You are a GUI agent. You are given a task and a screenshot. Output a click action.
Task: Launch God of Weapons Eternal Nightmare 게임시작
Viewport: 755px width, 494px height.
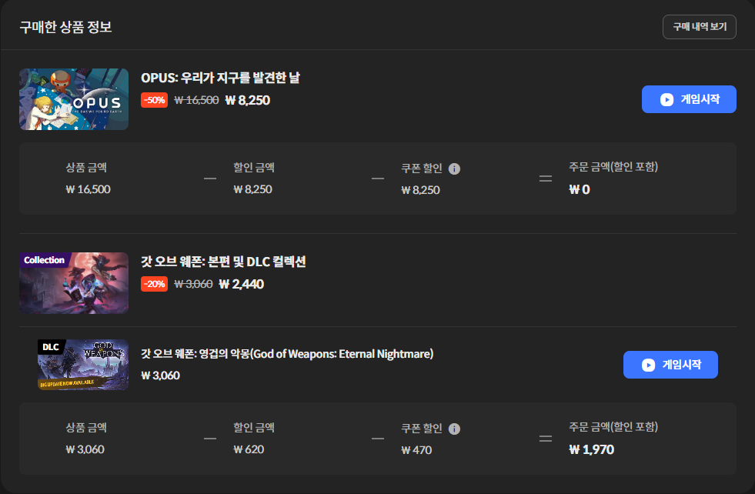pos(670,365)
